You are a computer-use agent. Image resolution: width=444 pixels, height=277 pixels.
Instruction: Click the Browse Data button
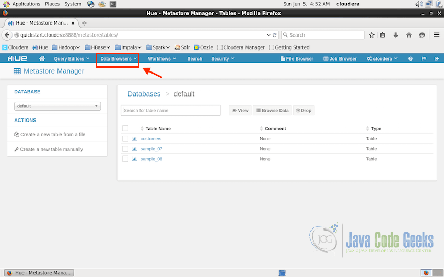tap(272, 110)
